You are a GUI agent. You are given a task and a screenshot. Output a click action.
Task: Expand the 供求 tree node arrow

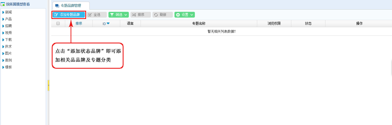click(x=3, y=47)
